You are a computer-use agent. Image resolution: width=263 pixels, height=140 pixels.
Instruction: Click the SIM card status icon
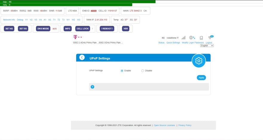point(201,38)
